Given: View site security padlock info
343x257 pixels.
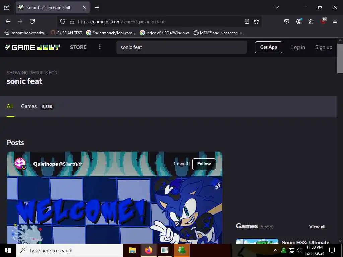Looking at the screenshot, I should pyautogui.click(x=72, y=21).
